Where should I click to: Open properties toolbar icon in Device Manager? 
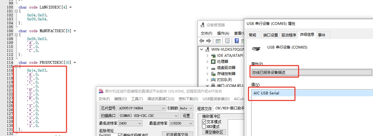coord(227,41)
